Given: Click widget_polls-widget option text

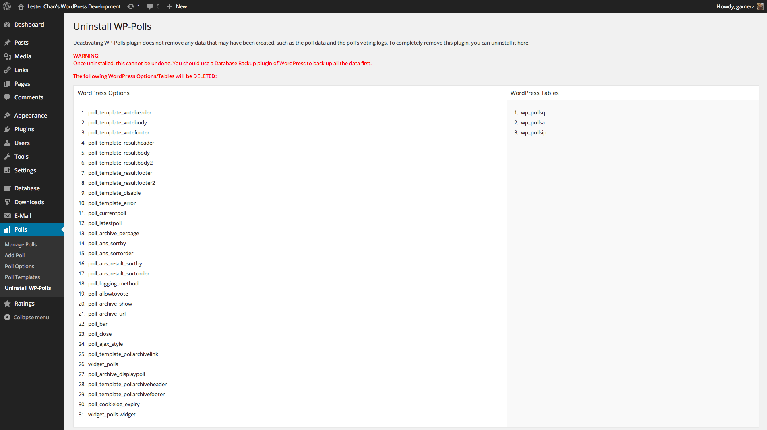Looking at the screenshot, I should [x=112, y=414].
